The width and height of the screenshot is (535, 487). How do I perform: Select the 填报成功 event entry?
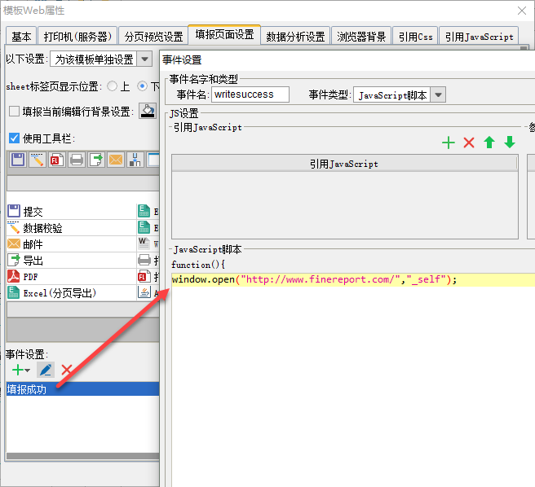pyautogui.click(x=82, y=389)
